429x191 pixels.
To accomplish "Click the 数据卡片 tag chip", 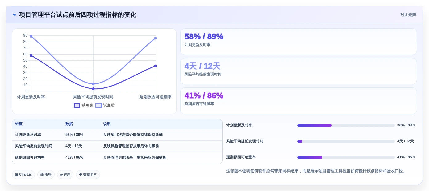I will (x=88, y=175).
